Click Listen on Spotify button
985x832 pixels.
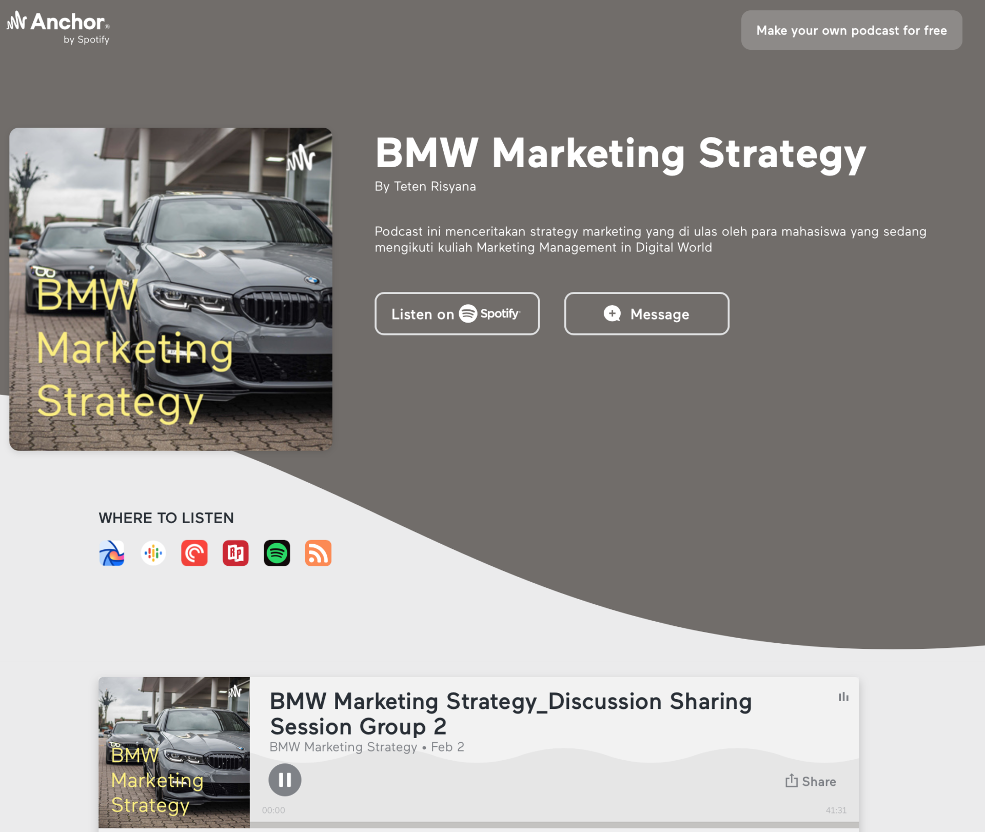457,314
